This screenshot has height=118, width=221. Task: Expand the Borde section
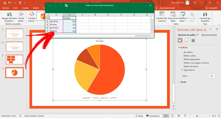179,82
